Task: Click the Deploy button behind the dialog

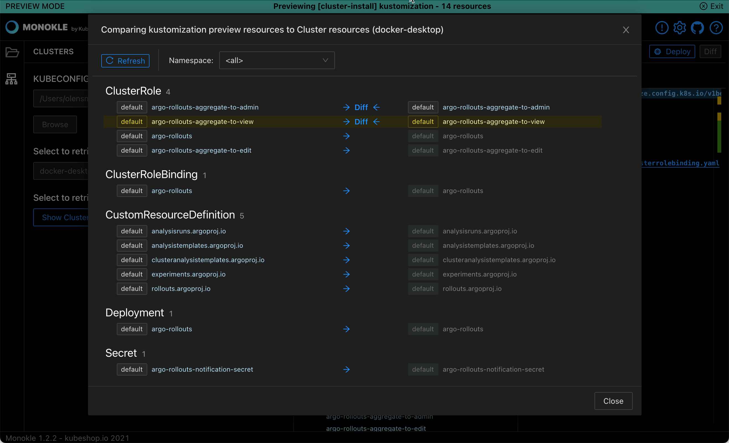Action: pos(672,51)
